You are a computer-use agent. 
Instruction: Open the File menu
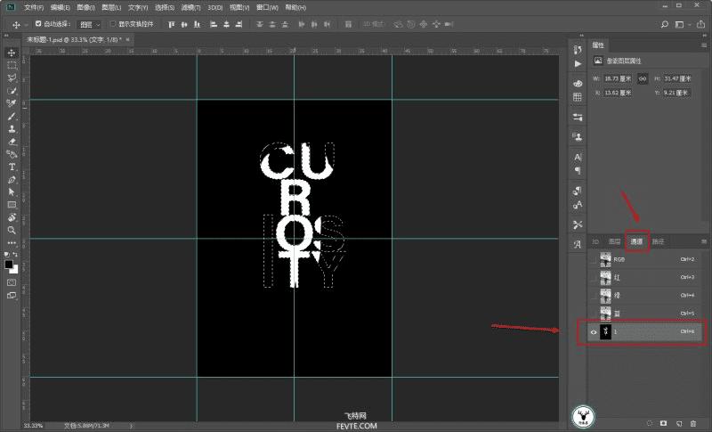coord(34,7)
